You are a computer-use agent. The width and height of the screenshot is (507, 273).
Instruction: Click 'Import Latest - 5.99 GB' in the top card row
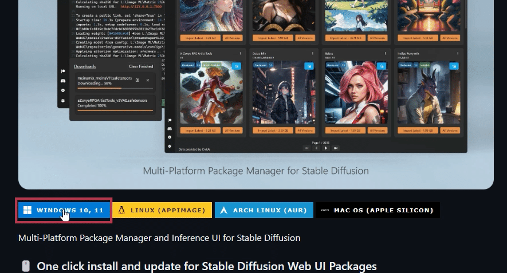click(273, 38)
